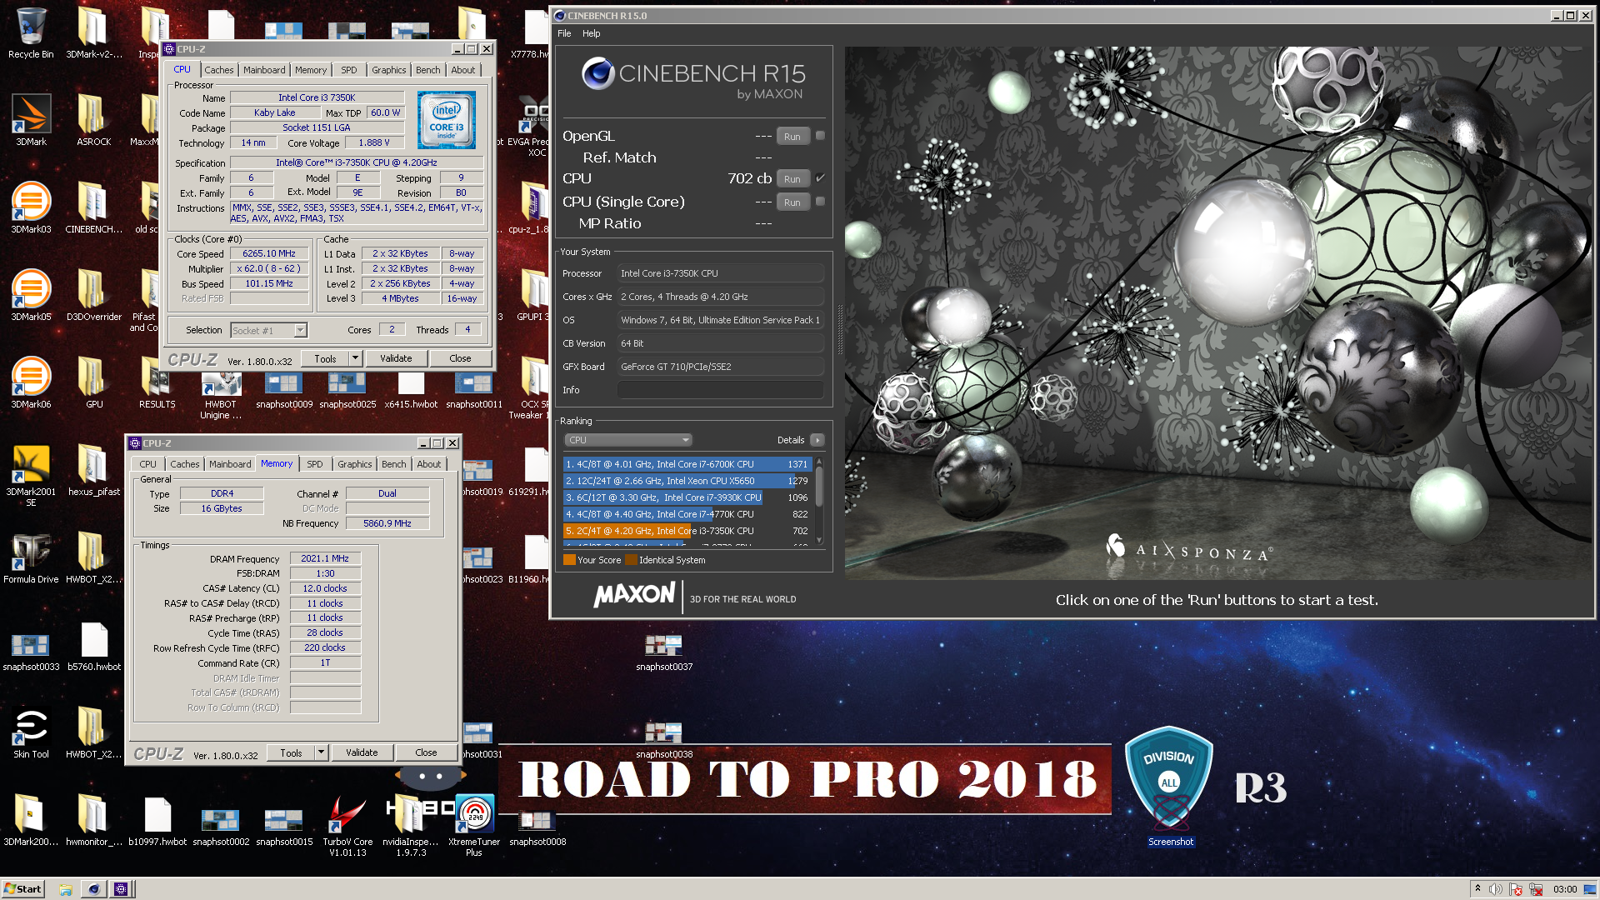Click the volume tray icon

pos(1496,889)
